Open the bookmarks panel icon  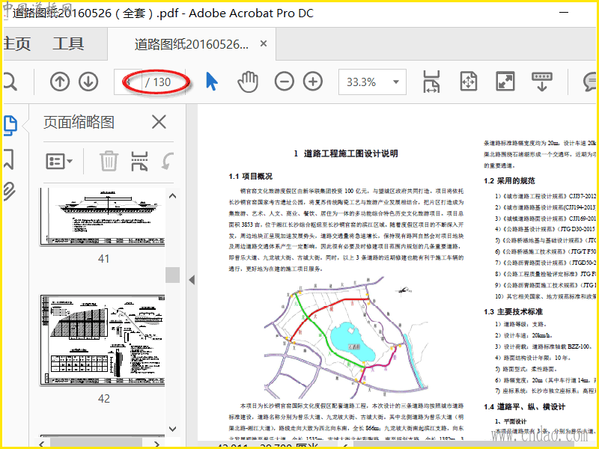[9, 159]
